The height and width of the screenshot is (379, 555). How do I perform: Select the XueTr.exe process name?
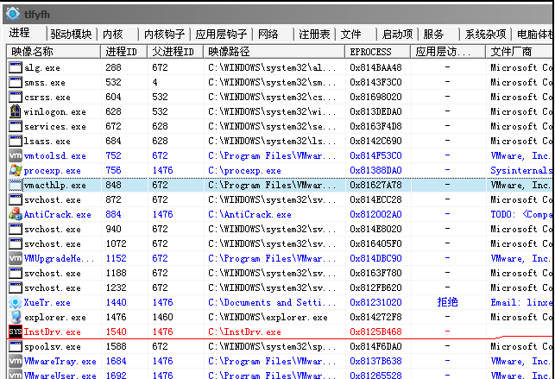47,302
